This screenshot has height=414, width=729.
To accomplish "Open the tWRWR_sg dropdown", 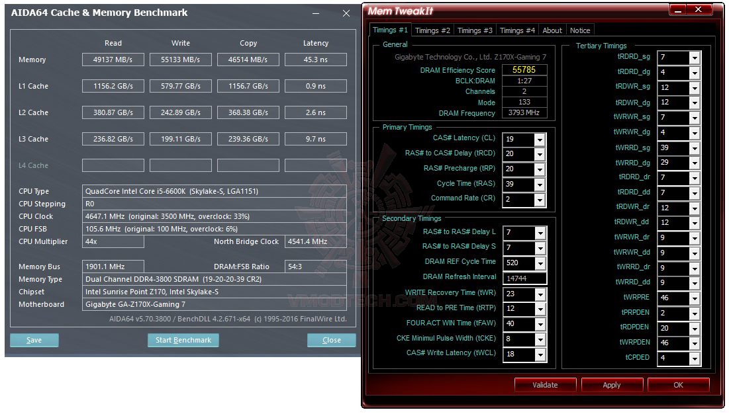I will pos(694,118).
